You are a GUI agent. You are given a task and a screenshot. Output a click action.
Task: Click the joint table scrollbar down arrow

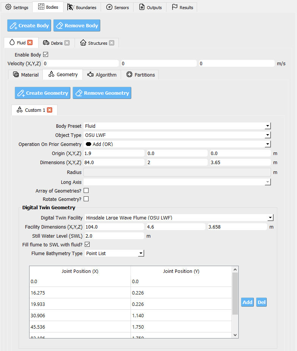point(235,335)
